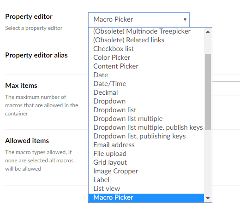Viewport: 240px width, 224px height.
Task: Select the Label option
Action: pyautogui.click(x=146, y=180)
